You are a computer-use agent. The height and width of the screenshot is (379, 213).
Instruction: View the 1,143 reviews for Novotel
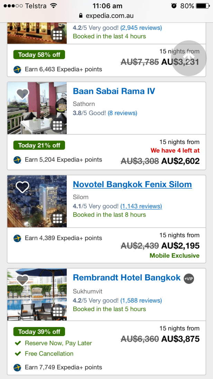(x=141, y=206)
